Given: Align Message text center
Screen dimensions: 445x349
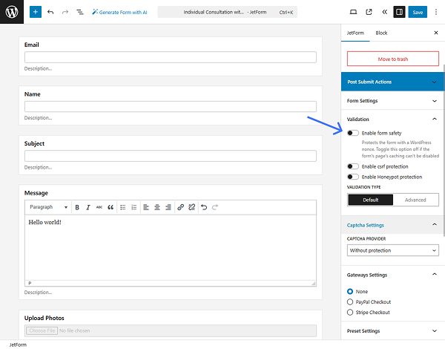Looking at the screenshot, I should [157, 207].
